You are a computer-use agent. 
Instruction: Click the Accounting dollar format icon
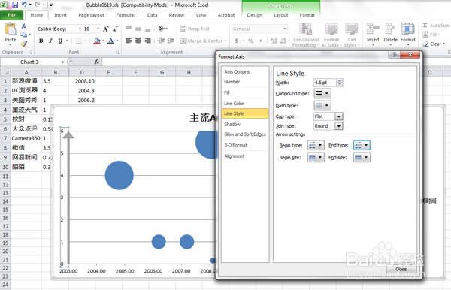coord(237,41)
